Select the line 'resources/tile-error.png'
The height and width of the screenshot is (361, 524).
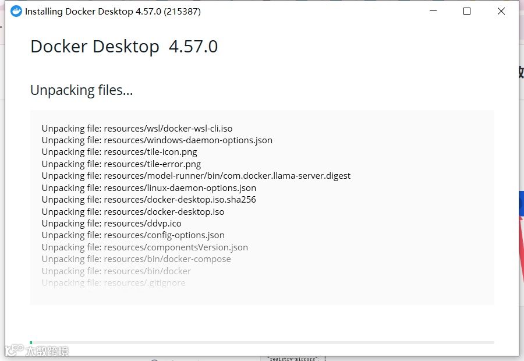[121, 164]
